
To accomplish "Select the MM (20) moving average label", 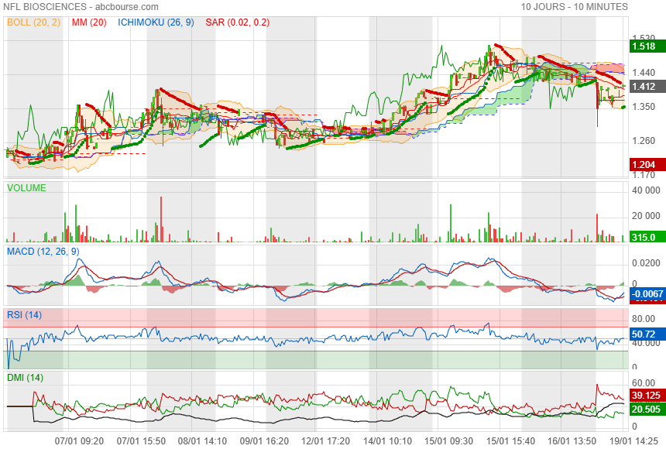I will pyautogui.click(x=89, y=22).
